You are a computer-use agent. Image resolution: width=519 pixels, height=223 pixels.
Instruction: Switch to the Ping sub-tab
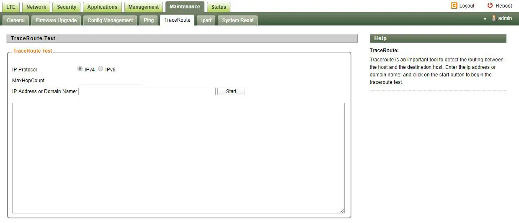pyautogui.click(x=149, y=20)
